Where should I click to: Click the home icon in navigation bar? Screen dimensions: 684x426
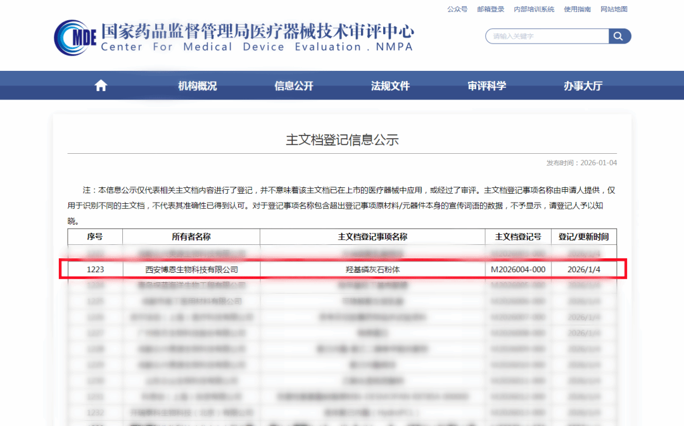tap(101, 86)
